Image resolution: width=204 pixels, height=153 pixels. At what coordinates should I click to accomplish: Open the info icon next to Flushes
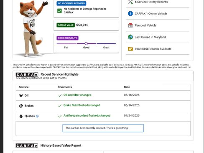pyautogui.click(x=37, y=116)
